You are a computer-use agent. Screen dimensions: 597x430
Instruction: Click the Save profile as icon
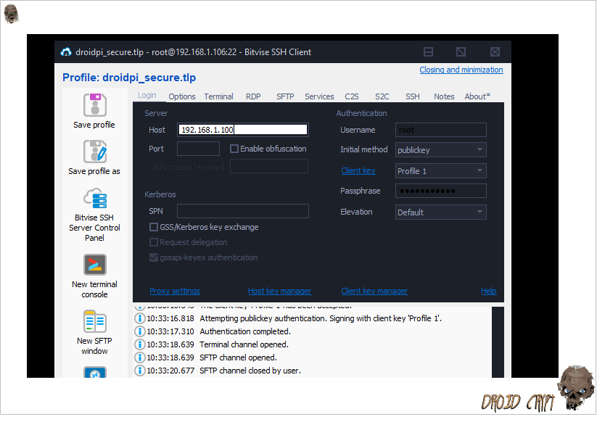pyautogui.click(x=94, y=152)
